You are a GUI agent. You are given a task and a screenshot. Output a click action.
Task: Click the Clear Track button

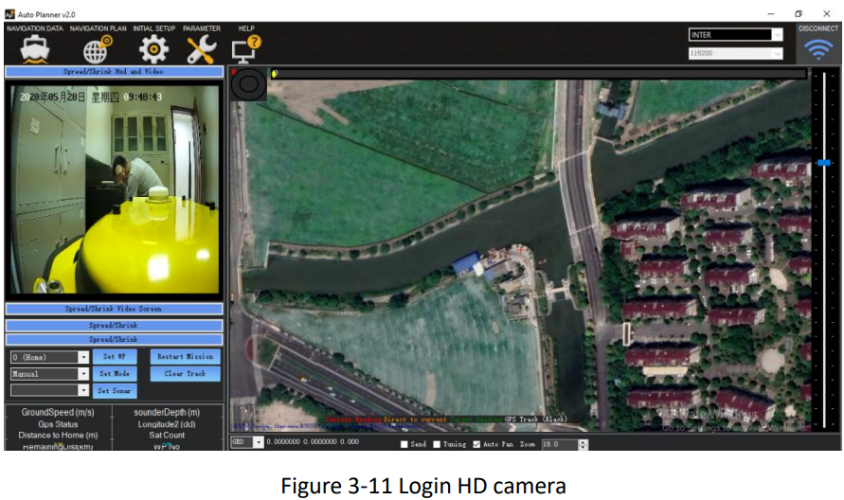185,373
